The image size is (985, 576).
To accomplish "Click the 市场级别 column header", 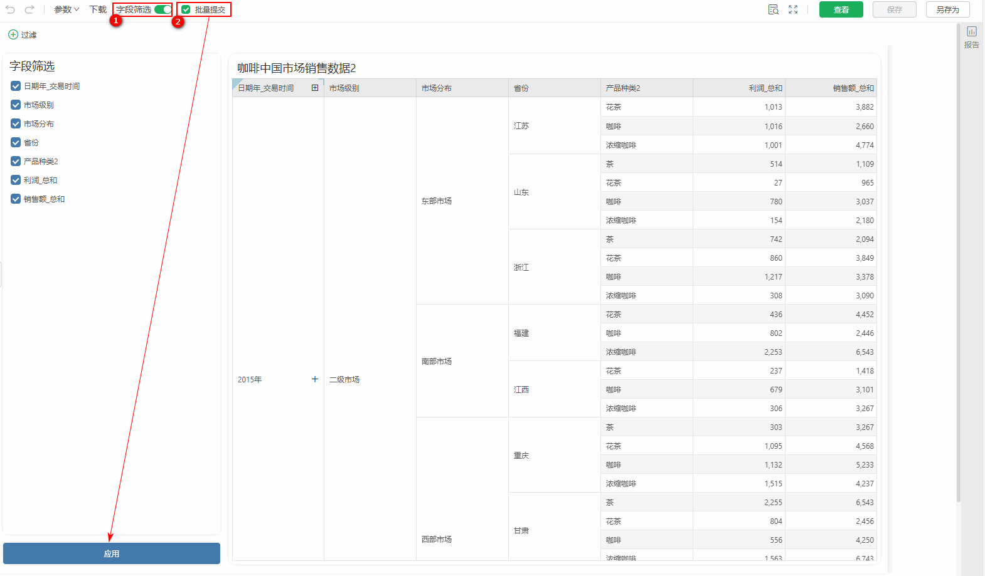I will pyautogui.click(x=370, y=88).
